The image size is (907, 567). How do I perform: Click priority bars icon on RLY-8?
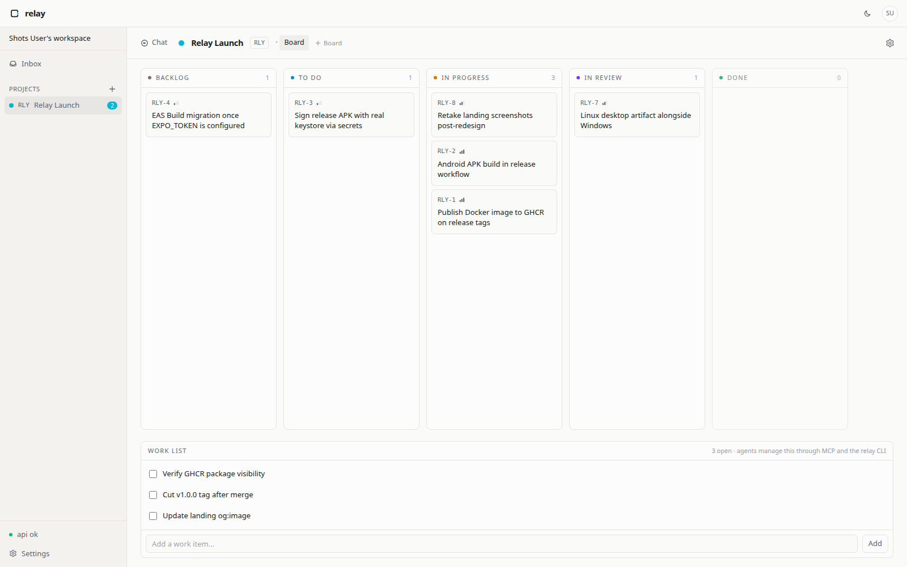462,103
